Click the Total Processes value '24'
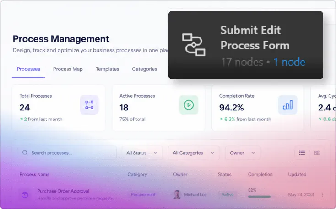This screenshot has width=336, height=209. pyautogui.click(x=25, y=108)
